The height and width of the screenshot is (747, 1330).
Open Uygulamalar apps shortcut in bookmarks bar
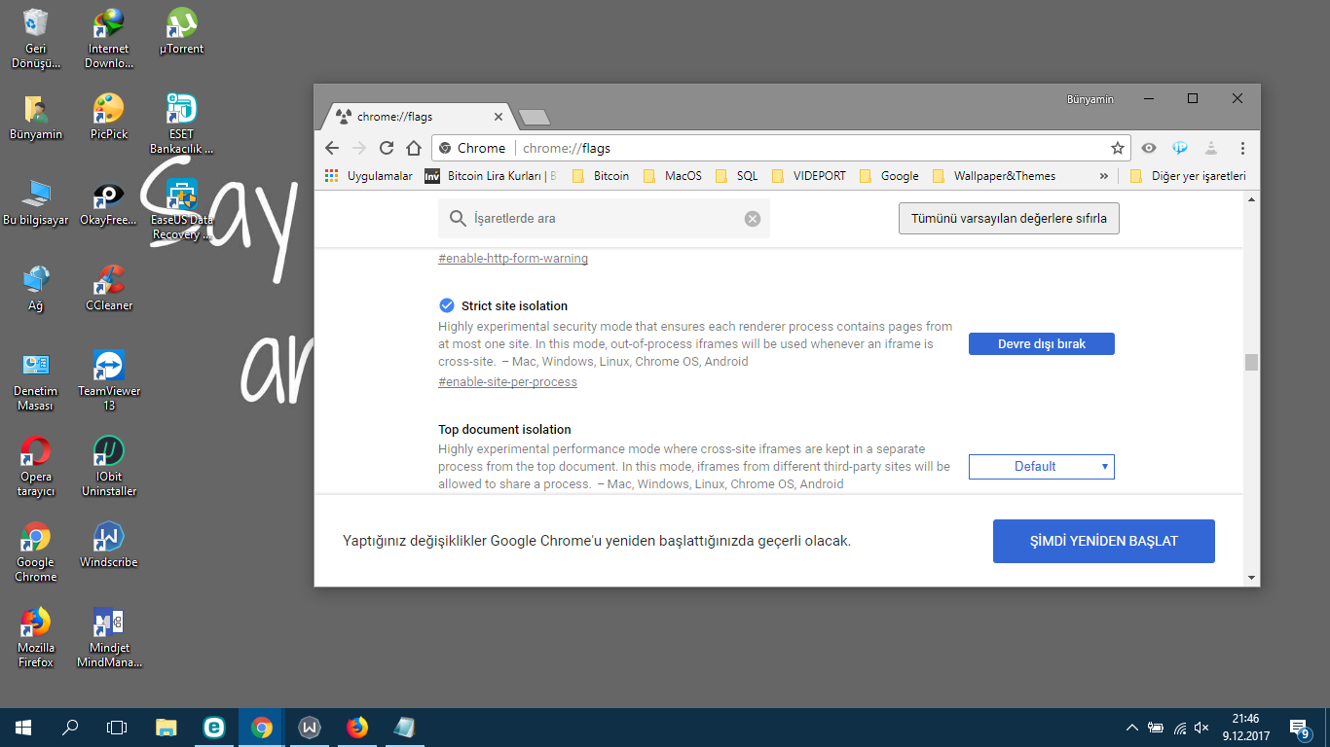(369, 176)
